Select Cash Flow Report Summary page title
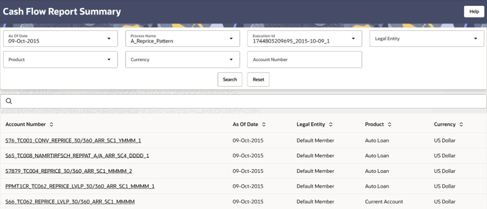Viewport: 487px width, 209px height. click(62, 12)
